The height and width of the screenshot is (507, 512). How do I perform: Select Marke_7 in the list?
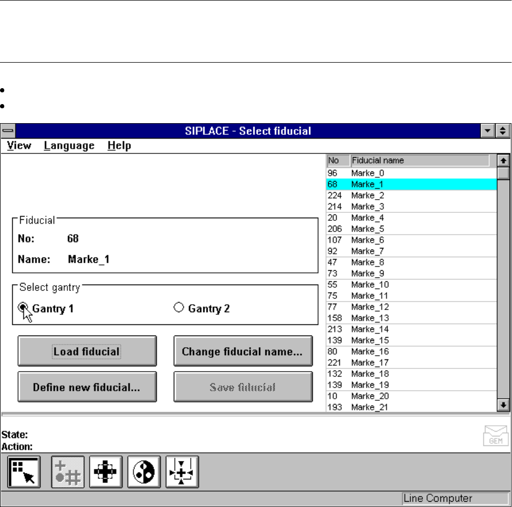(412, 251)
